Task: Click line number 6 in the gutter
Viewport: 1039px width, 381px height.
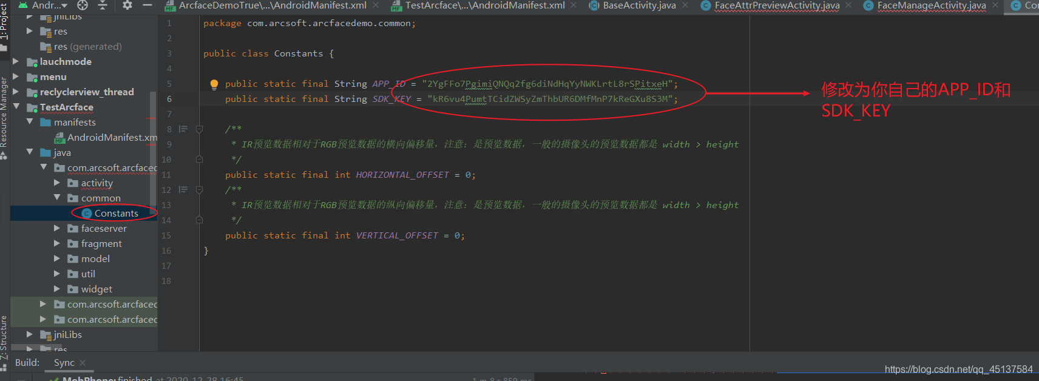Action: pos(169,99)
